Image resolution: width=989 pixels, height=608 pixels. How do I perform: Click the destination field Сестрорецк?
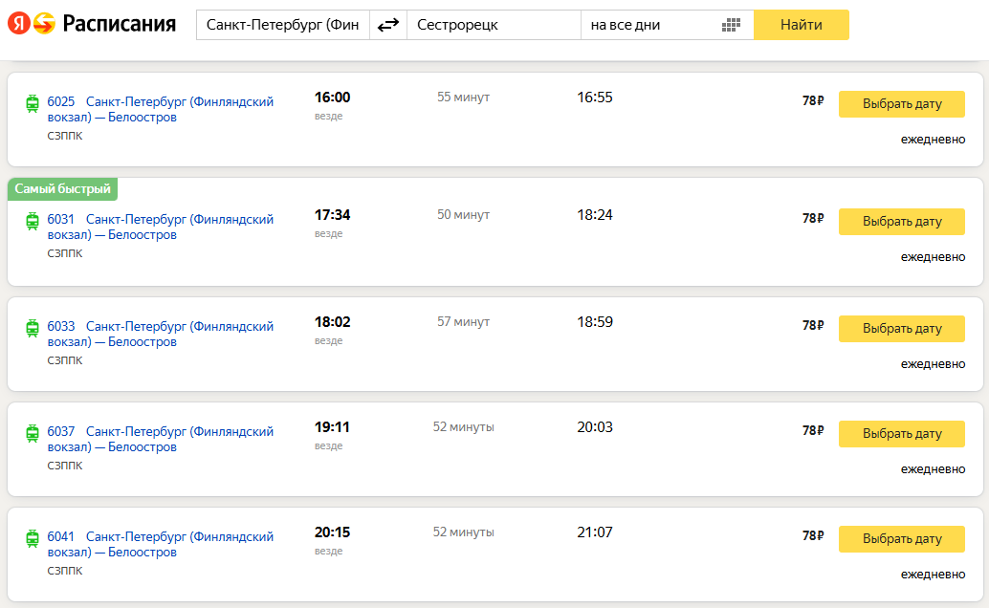tap(493, 25)
